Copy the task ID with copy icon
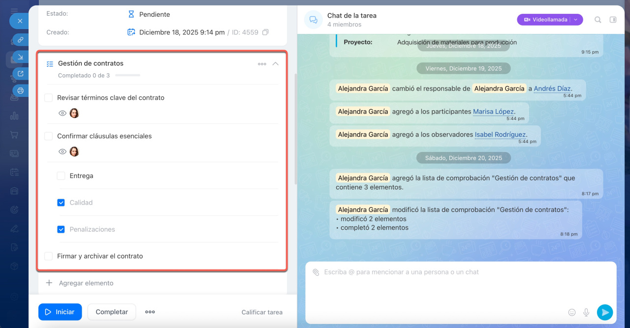630x328 pixels. click(x=265, y=32)
